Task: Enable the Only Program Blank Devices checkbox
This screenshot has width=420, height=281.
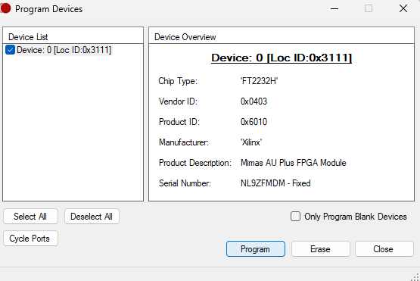Action: click(x=295, y=217)
